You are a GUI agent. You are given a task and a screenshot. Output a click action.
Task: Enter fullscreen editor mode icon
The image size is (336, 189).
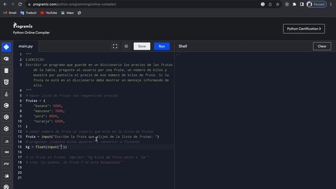coord(115,46)
